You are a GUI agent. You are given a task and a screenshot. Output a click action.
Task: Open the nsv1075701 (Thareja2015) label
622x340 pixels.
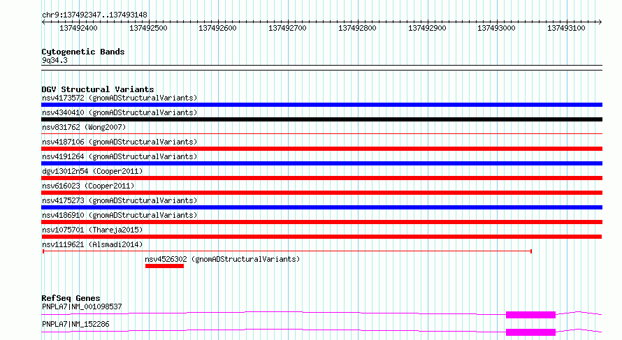(92, 230)
